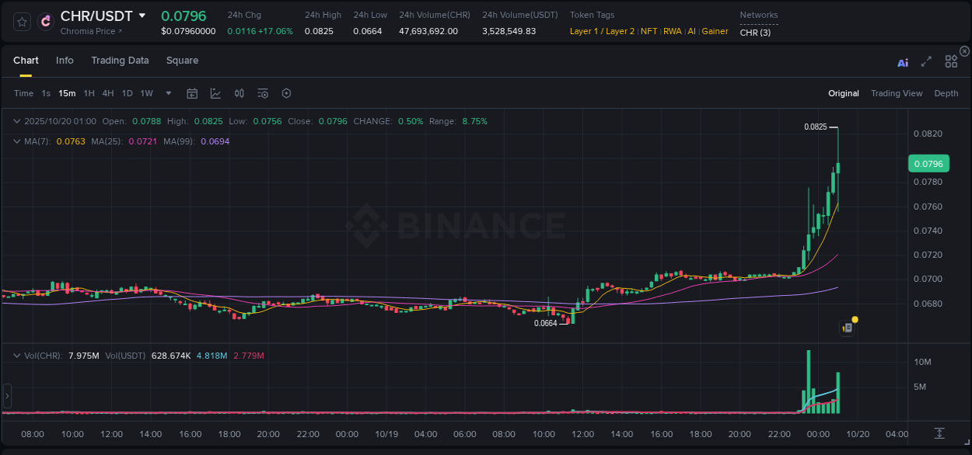This screenshot has height=455, width=972.
Task: Open the calendar date range picker
Action: [192, 93]
